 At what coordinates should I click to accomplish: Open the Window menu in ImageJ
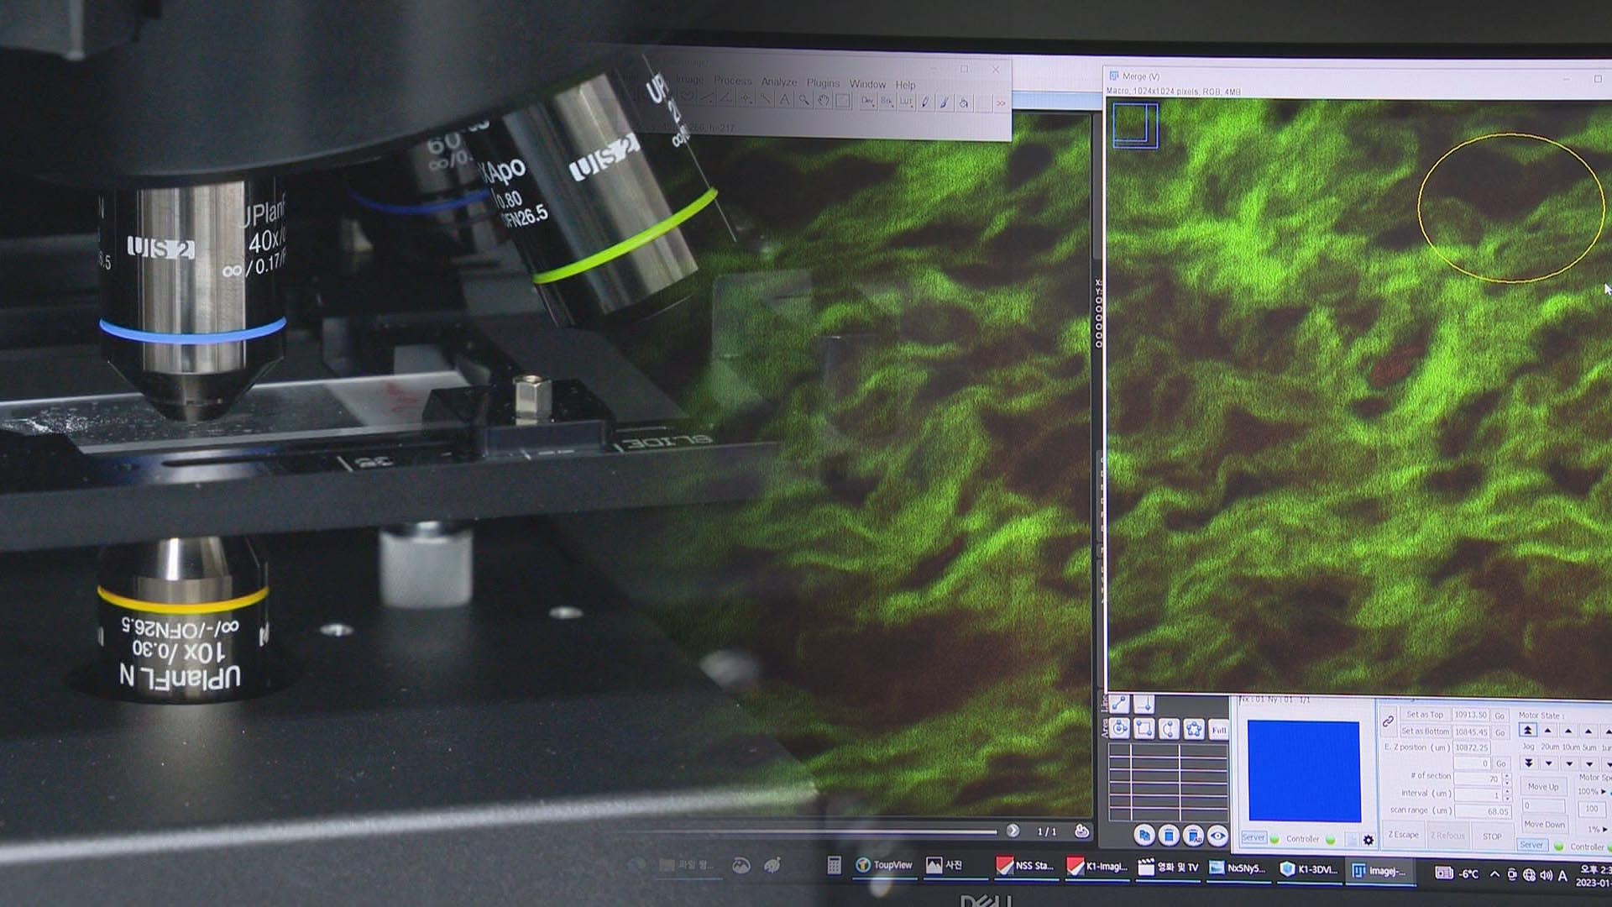[x=867, y=84]
